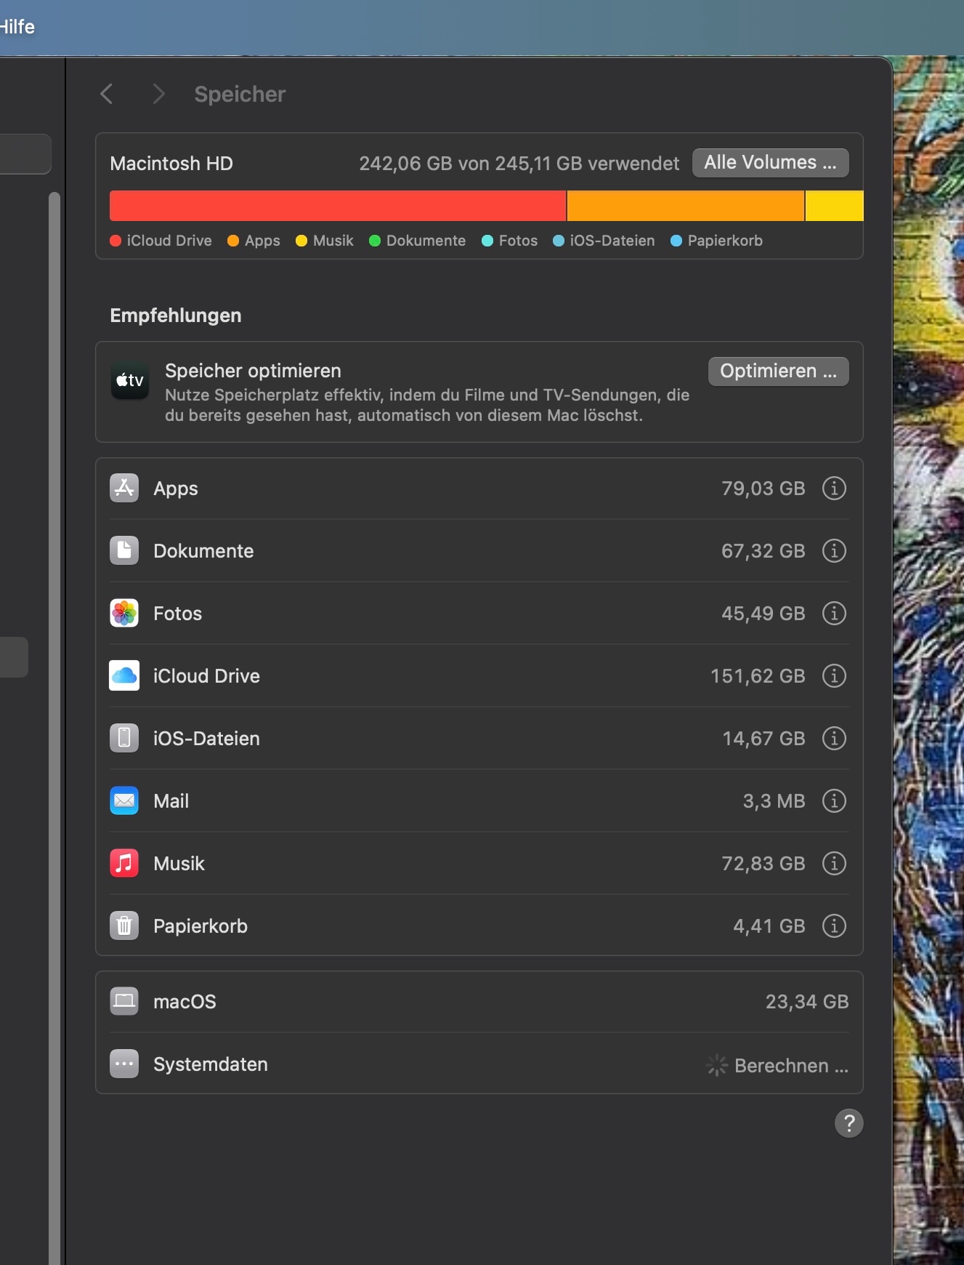
Task: Select the Dokumente row label
Action: [203, 551]
